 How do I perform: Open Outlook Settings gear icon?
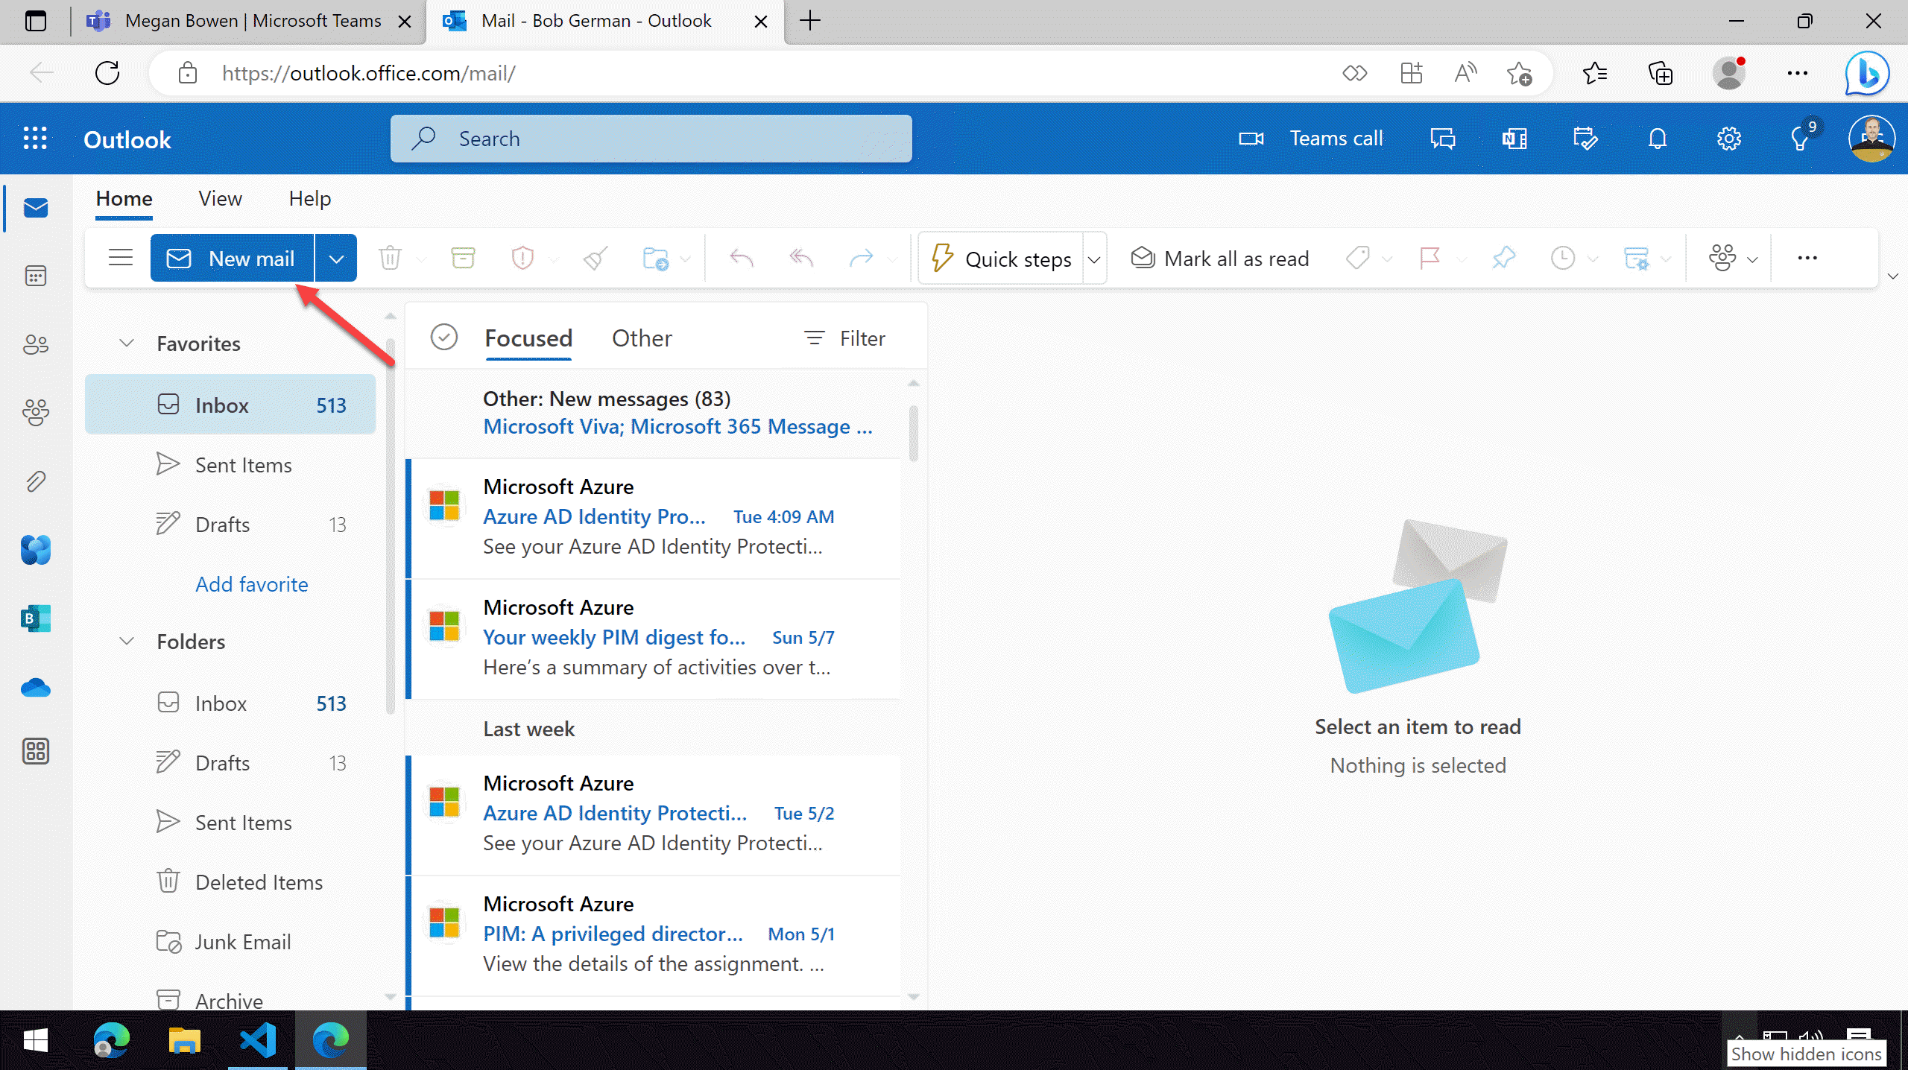point(1728,139)
